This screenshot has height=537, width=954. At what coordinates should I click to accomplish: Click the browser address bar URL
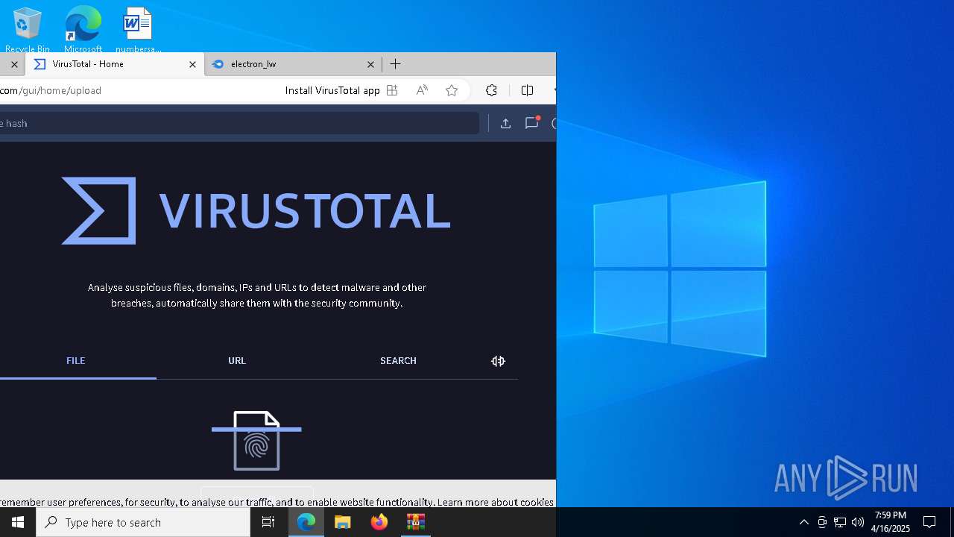click(51, 90)
